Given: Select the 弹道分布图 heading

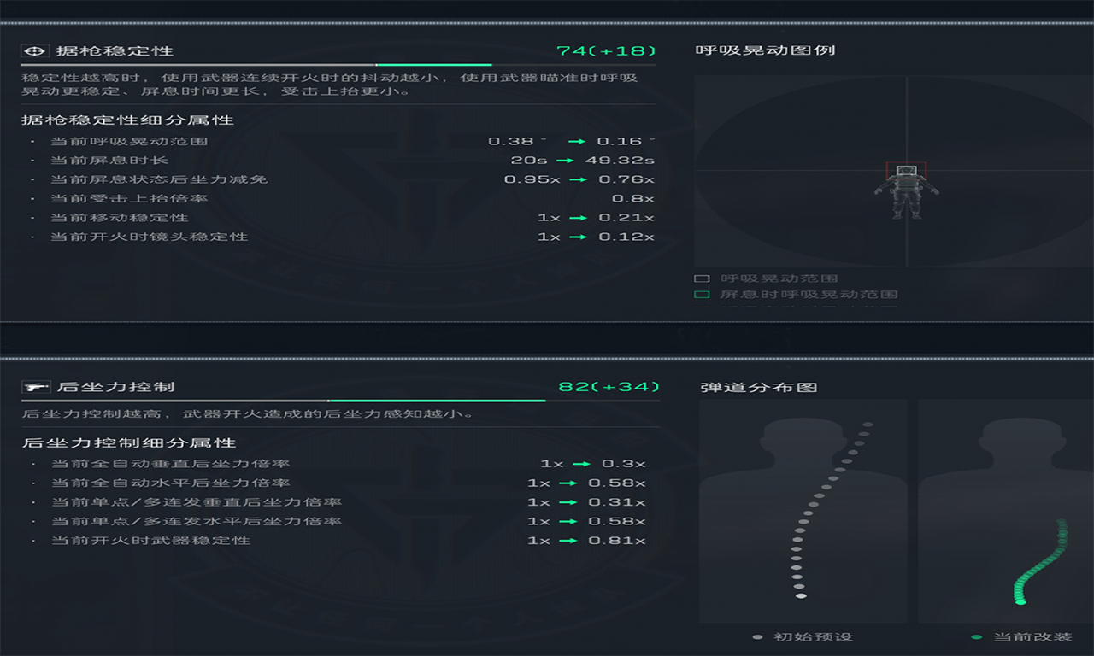Looking at the screenshot, I should pos(759,387).
